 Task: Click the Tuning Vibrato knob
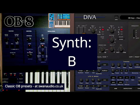tap(113, 65)
